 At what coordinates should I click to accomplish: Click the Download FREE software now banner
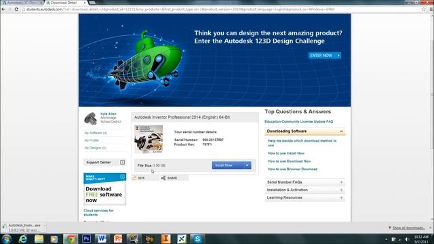click(x=104, y=189)
